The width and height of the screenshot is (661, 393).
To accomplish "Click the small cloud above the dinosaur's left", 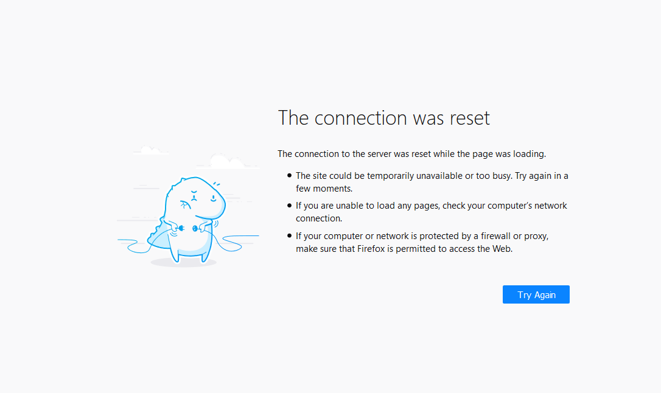I will [x=150, y=150].
